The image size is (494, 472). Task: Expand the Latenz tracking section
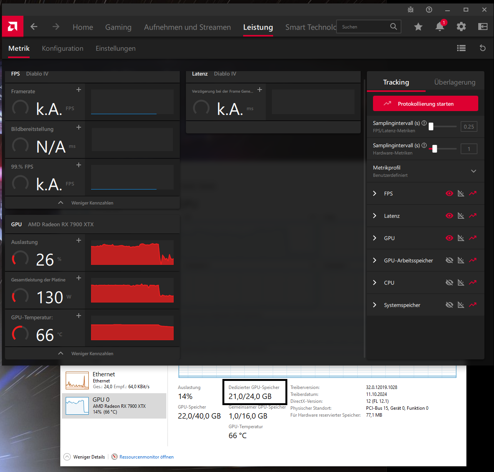(375, 216)
